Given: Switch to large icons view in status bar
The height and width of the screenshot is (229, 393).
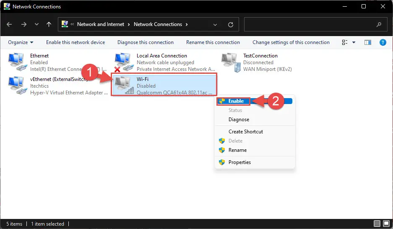Looking at the screenshot, I should (x=386, y=224).
